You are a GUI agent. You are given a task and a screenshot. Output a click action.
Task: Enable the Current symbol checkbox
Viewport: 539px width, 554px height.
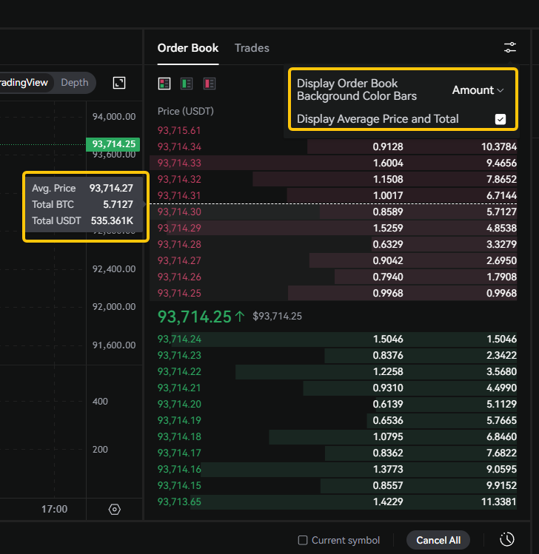tap(303, 540)
